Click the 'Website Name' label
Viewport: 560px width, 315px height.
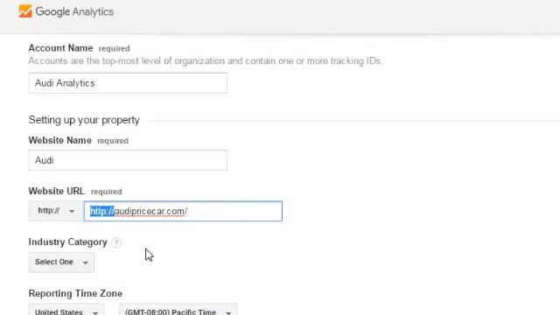coord(60,140)
